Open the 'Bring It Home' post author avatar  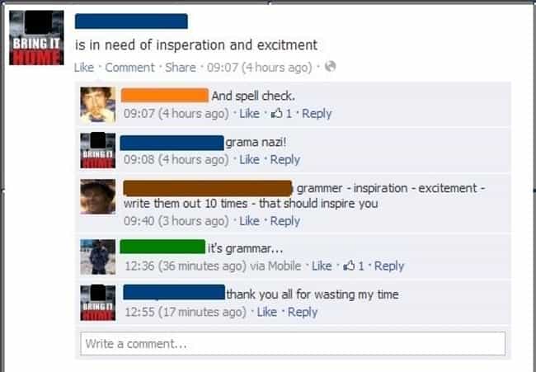pos(36,38)
